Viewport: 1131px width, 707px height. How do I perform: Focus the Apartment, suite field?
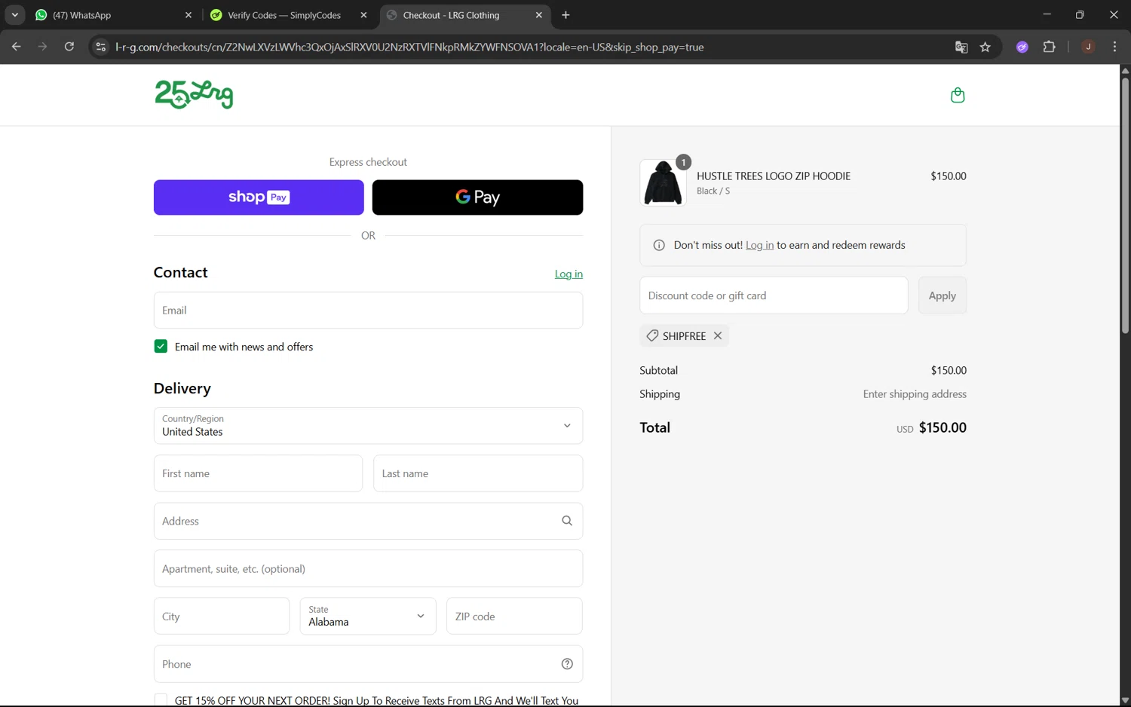[x=368, y=568]
